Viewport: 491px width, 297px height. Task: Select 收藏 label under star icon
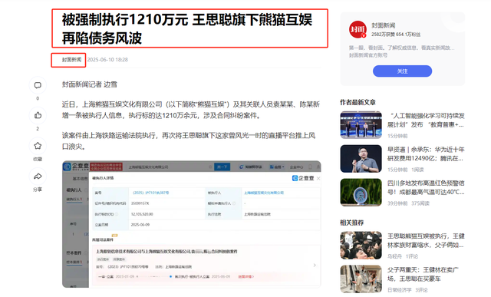pos(38,159)
